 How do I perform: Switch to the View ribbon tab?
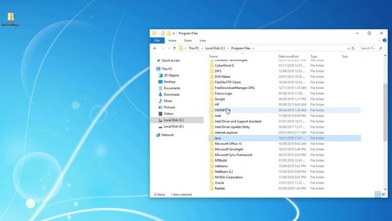[203, 41]
